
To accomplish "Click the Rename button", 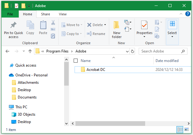I will (96, 34).
